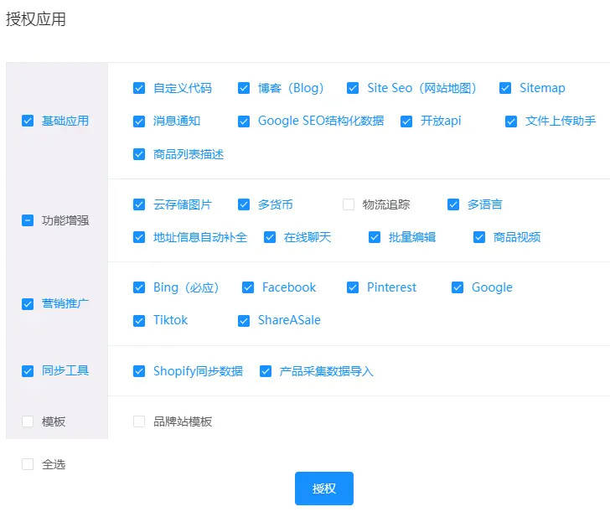Uncheck the 同步工具 category checkbox
The height and width of the screenshot is (517, 610).
coord(28,370)
